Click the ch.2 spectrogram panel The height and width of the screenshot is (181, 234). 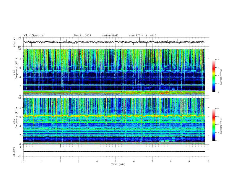[x=114, y=121]
